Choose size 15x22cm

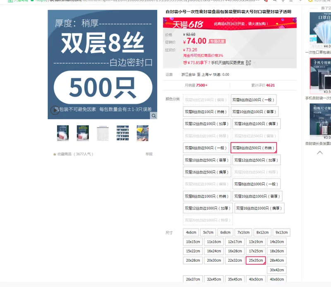[193, 251]
